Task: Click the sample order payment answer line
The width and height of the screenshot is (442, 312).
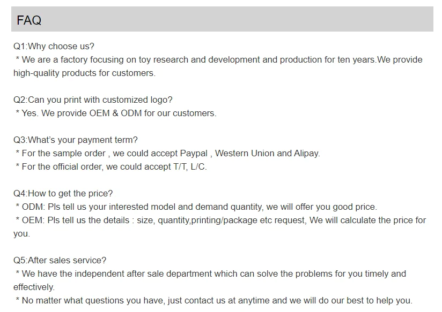Action: [x=167, y=153]
